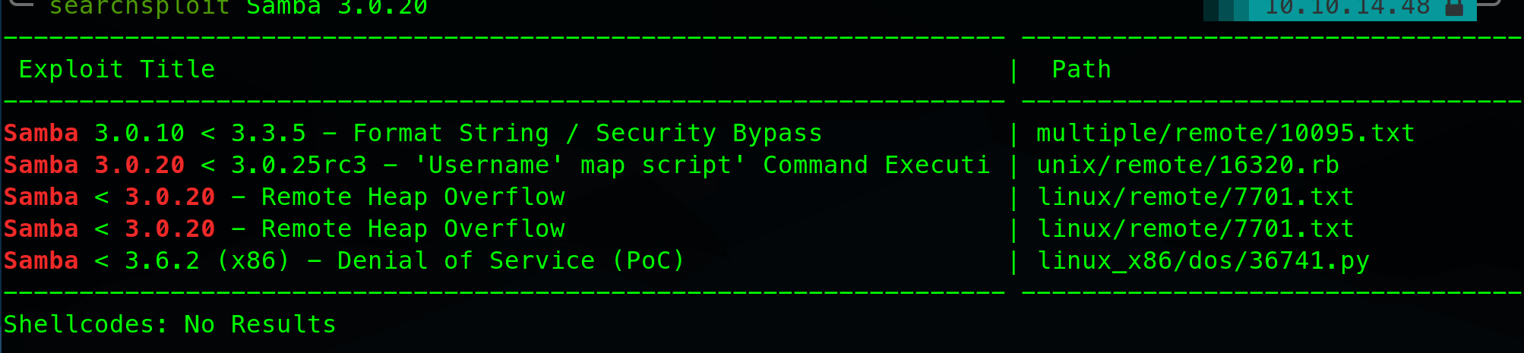Viewport: 1524px width, 353px height.
Task: Click the Format String / Security Bypass exploit title
Action: click(x=587, y=134)
